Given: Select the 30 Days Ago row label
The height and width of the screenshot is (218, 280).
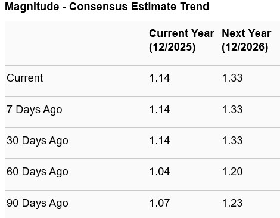Looking at the screenshot, I should coord(38,141).
